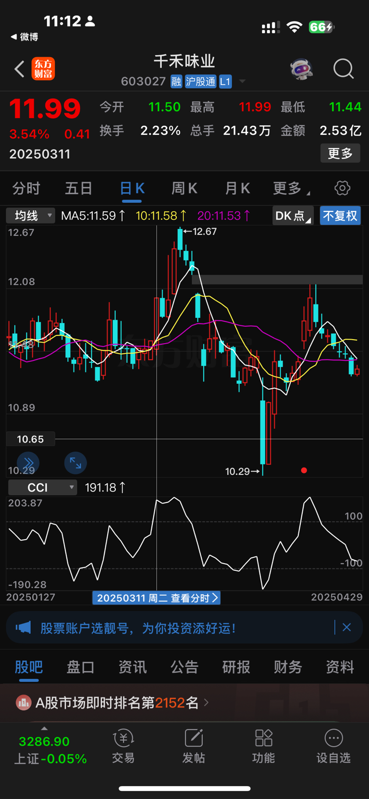The height and width of the screenshot is (799, 369).
Task: Expand 更多 chart period menu
Action: [291, 188]
